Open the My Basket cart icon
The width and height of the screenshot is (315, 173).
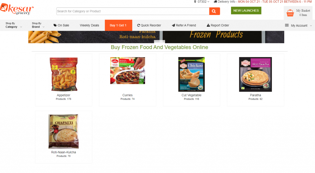(290, 13)
